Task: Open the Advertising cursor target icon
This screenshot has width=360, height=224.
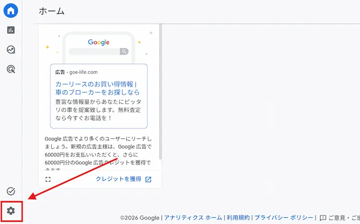Action: pos(11,69)
